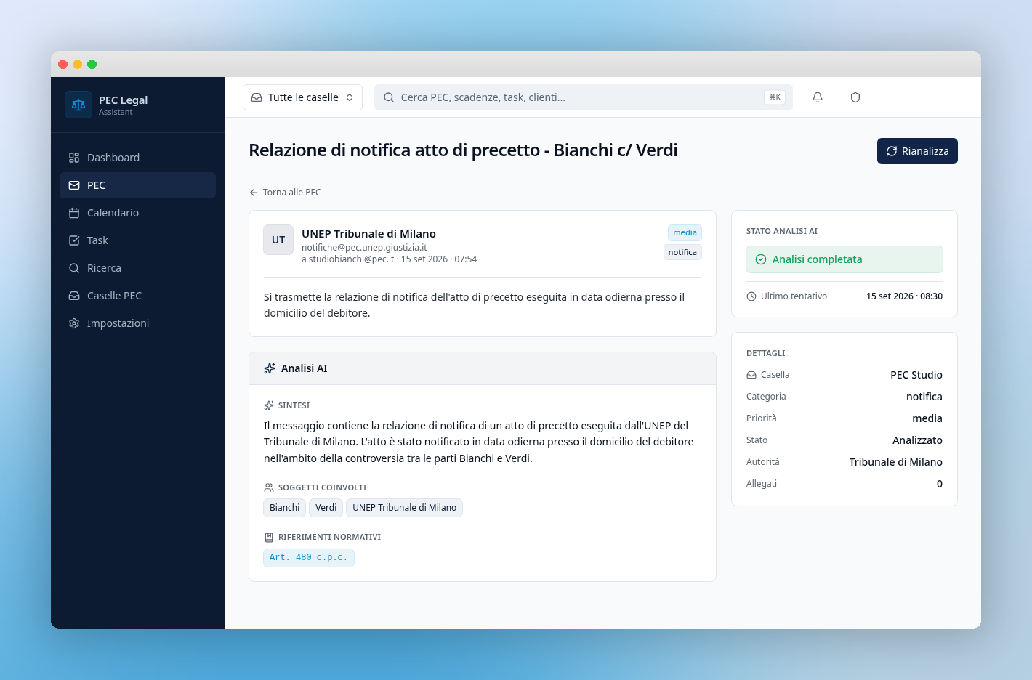The height and width of the screenshot is (680, 1032).
Task: Open the Art. 480 c.p.c. reference
Action: (x=309, y=557)
